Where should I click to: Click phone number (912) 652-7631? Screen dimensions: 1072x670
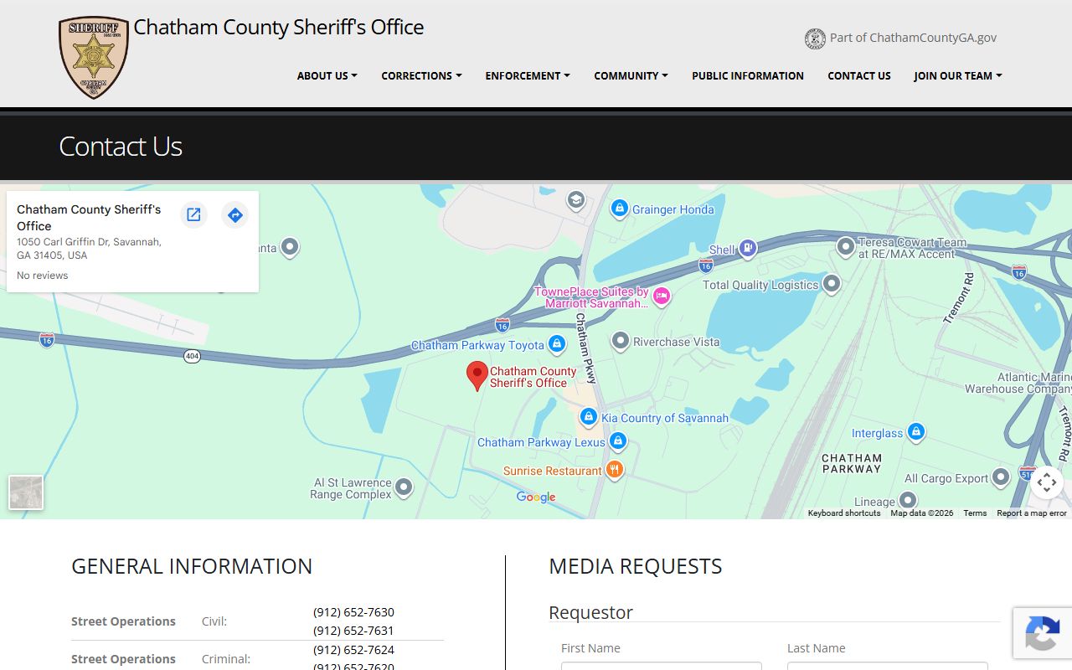tap(353, 631)
